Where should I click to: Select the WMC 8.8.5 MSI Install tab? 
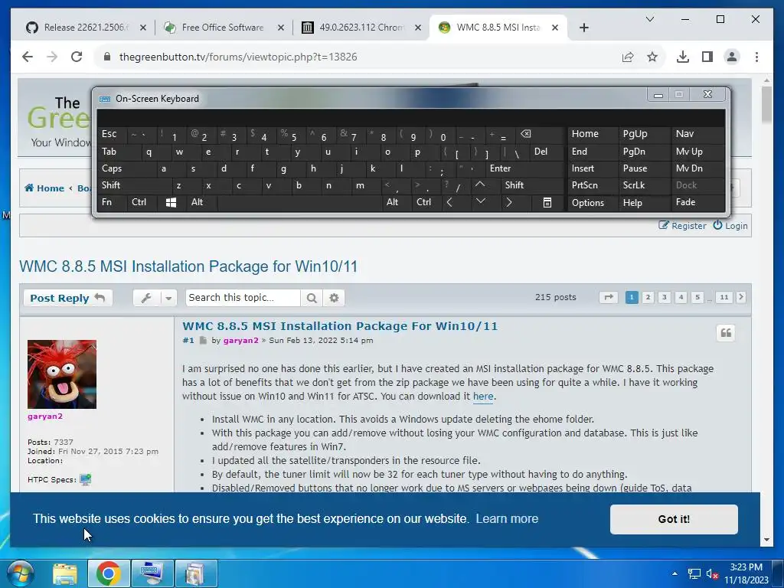(x=498, y=28)
